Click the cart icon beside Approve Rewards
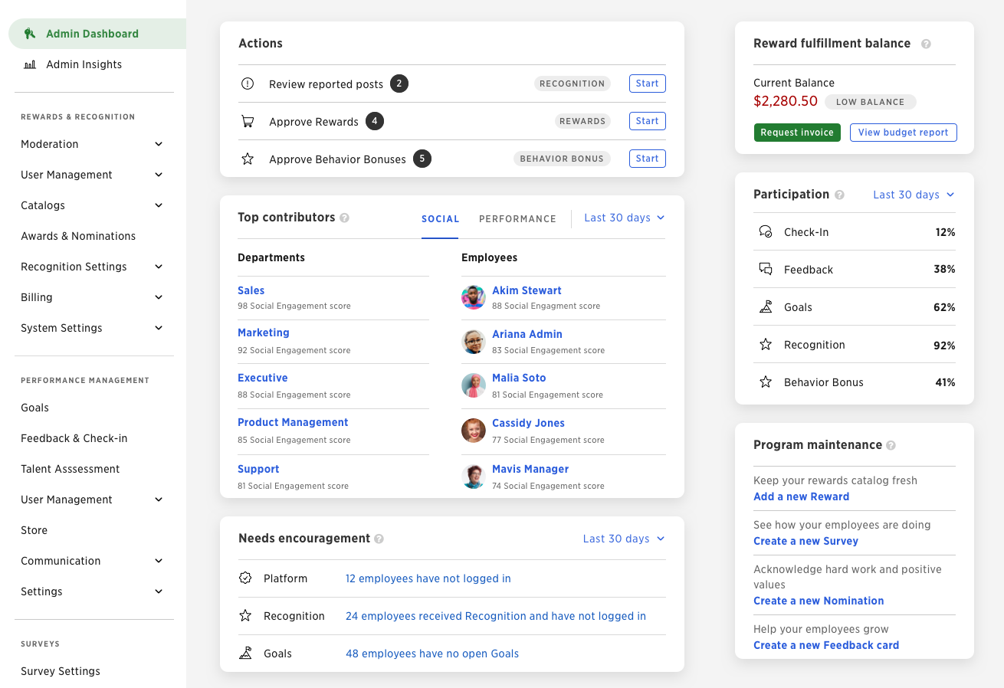 pos(248,121)
